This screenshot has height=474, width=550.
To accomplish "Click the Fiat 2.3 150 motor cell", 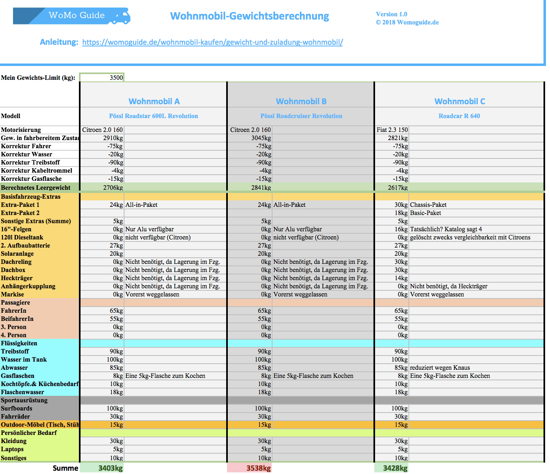I will click(x=392, y=130).
